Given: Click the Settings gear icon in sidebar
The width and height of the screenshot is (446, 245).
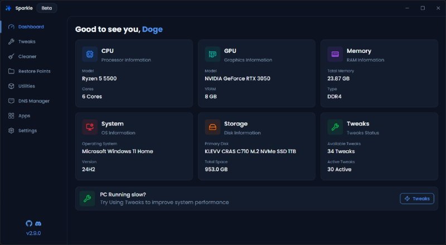Looking at the screenshot, I should pyautogui.click(x=11, y=130).
